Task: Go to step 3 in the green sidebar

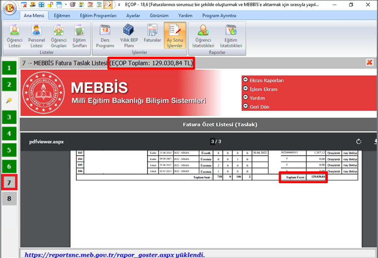Action: pos(9,117)
